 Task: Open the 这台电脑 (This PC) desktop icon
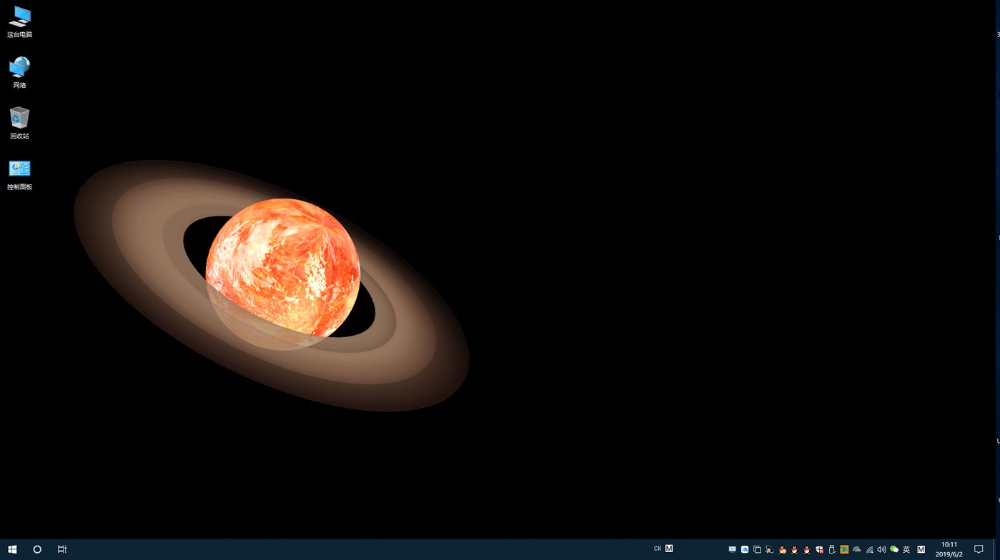coord(19,21)
